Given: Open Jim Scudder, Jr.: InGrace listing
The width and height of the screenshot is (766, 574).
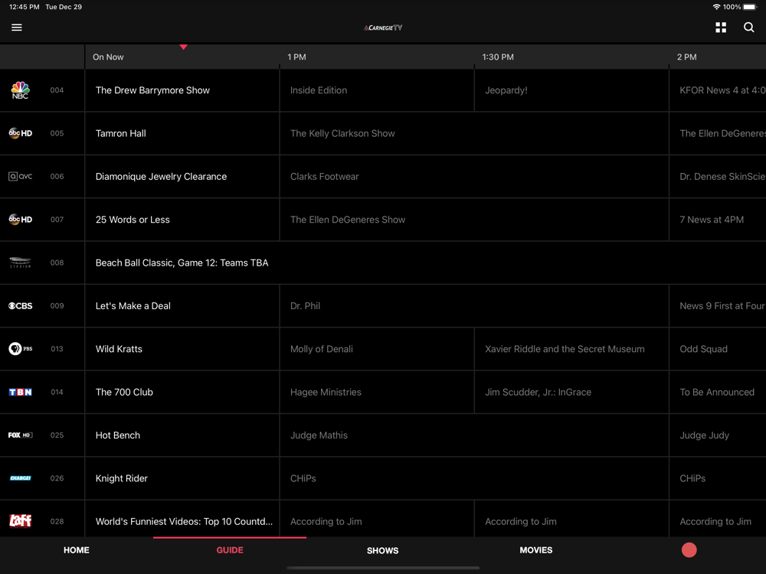Looking at the screenshot, I should 571,392.
